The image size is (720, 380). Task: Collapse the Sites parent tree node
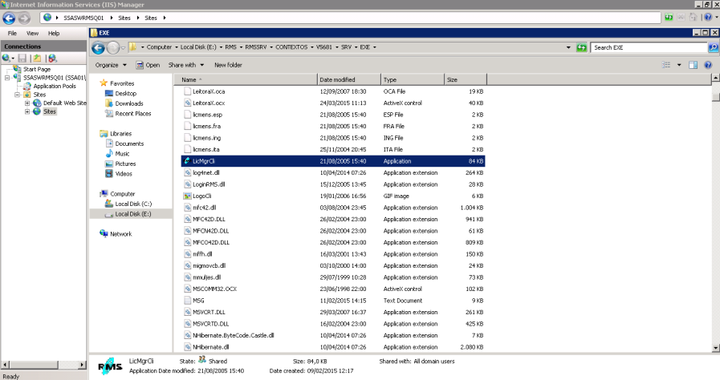(x=17, y=95)
